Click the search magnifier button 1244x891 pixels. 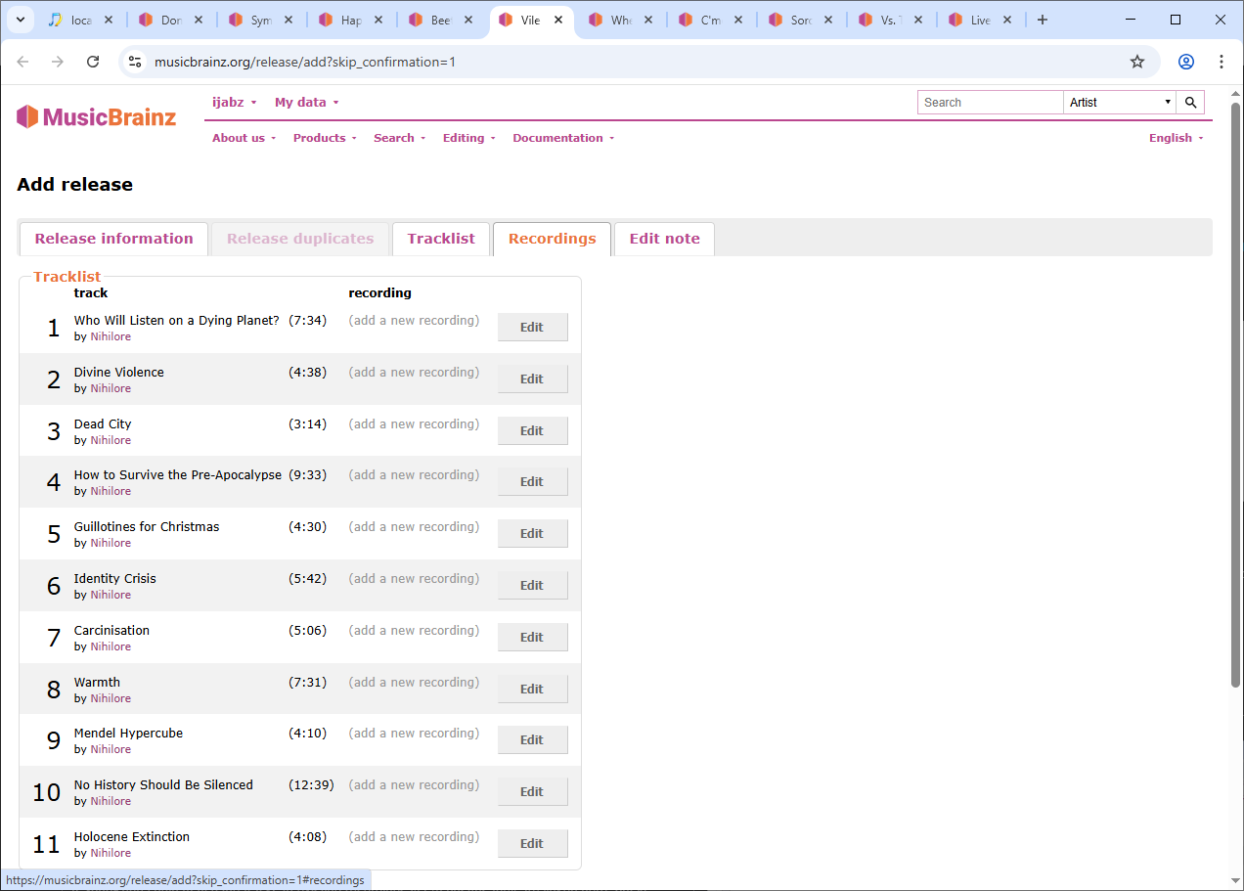(1190, 102)
